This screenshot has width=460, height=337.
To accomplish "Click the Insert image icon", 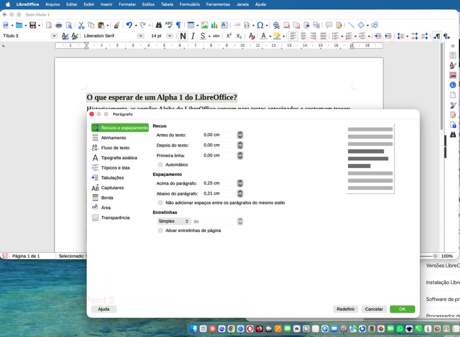I will coord(204,25).
